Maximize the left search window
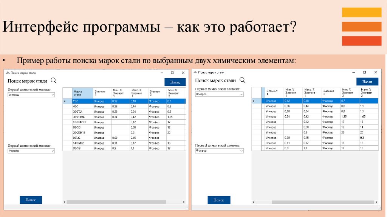The width and height of the screenshot is (387, 217). coord(172,73)
